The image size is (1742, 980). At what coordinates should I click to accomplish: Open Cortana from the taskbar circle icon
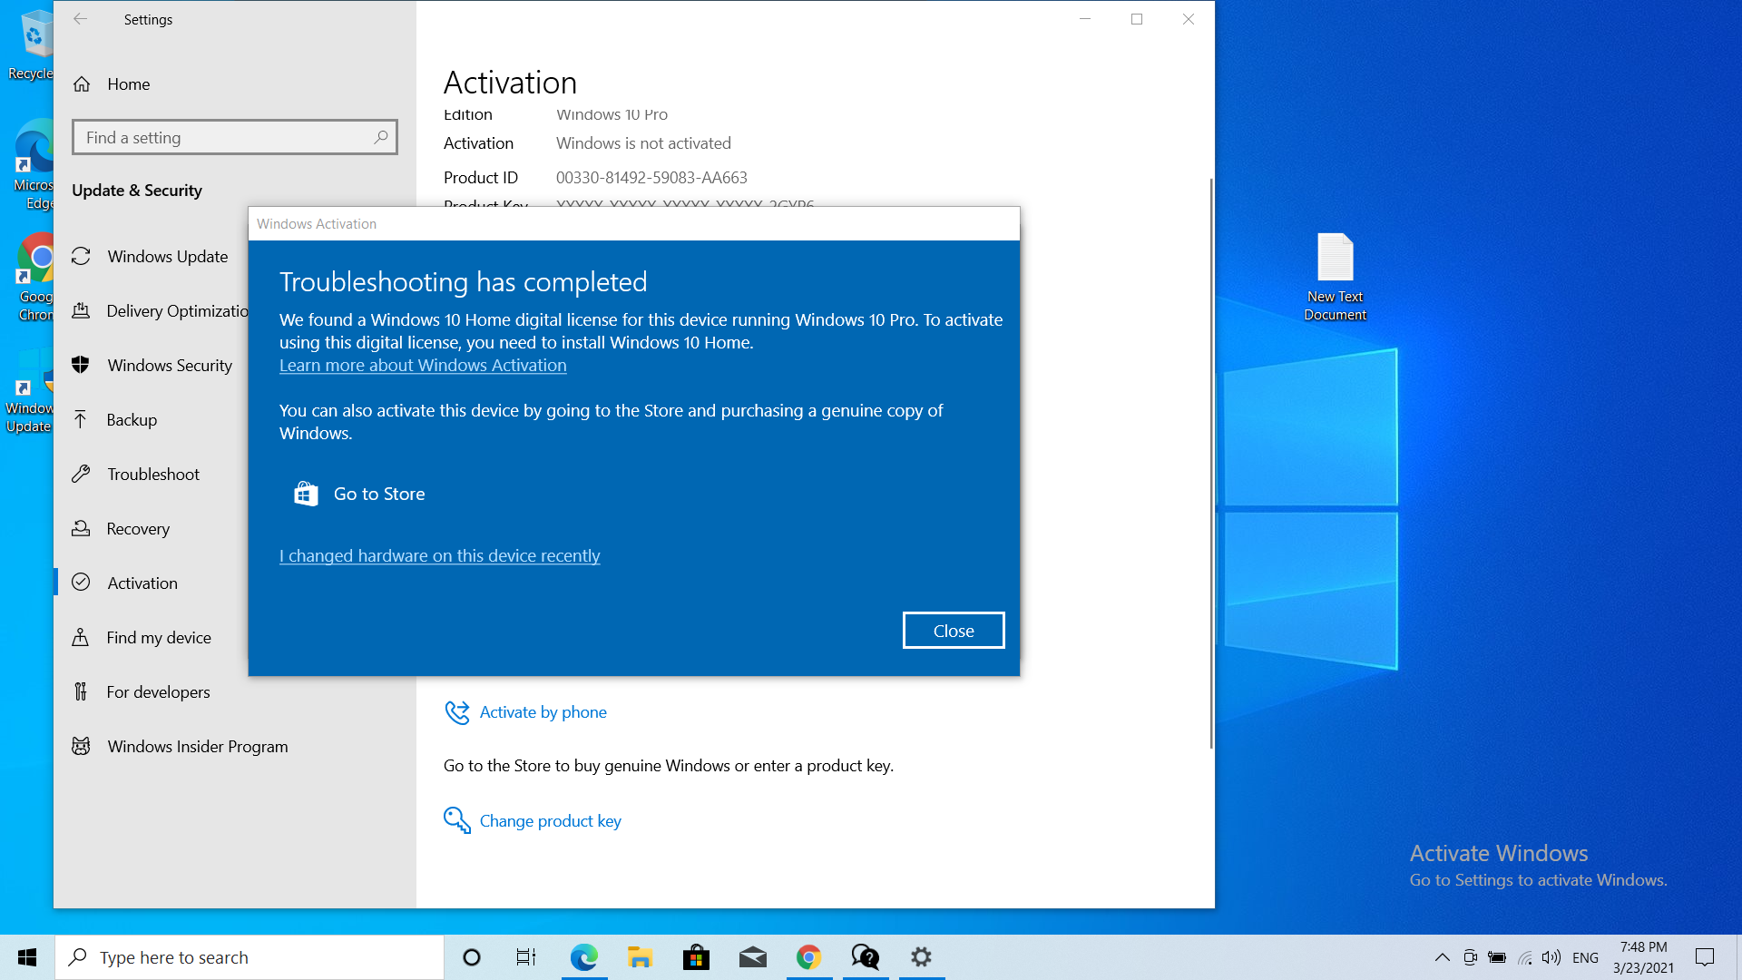[472, 957]
